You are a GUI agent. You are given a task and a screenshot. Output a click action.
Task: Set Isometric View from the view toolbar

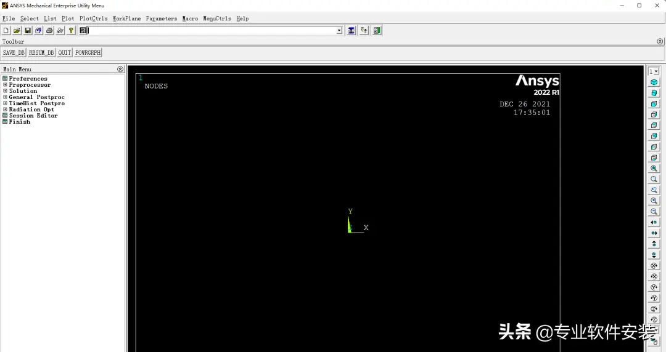point(654,82)
